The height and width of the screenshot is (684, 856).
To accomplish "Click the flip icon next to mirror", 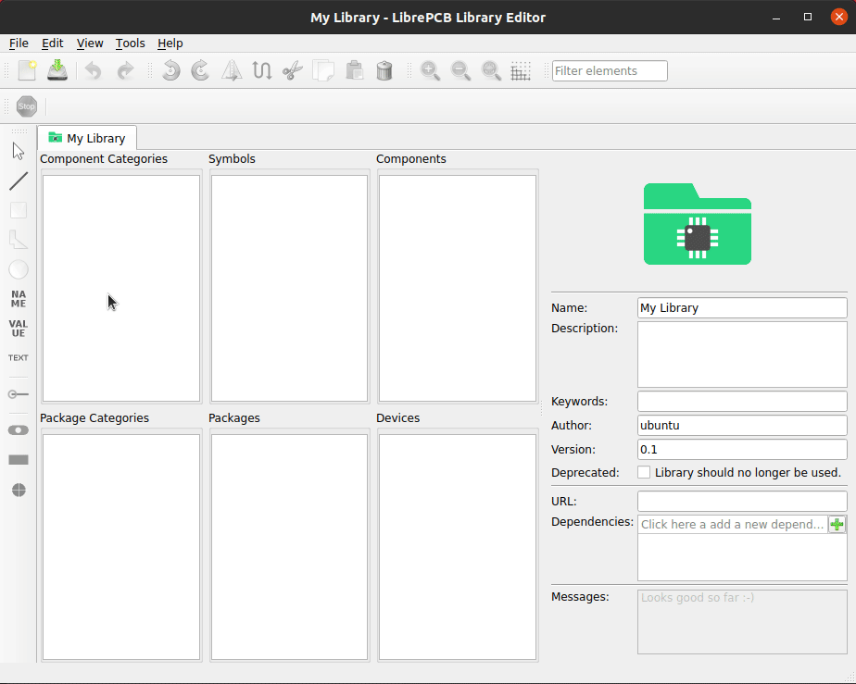I will (262, 71).
